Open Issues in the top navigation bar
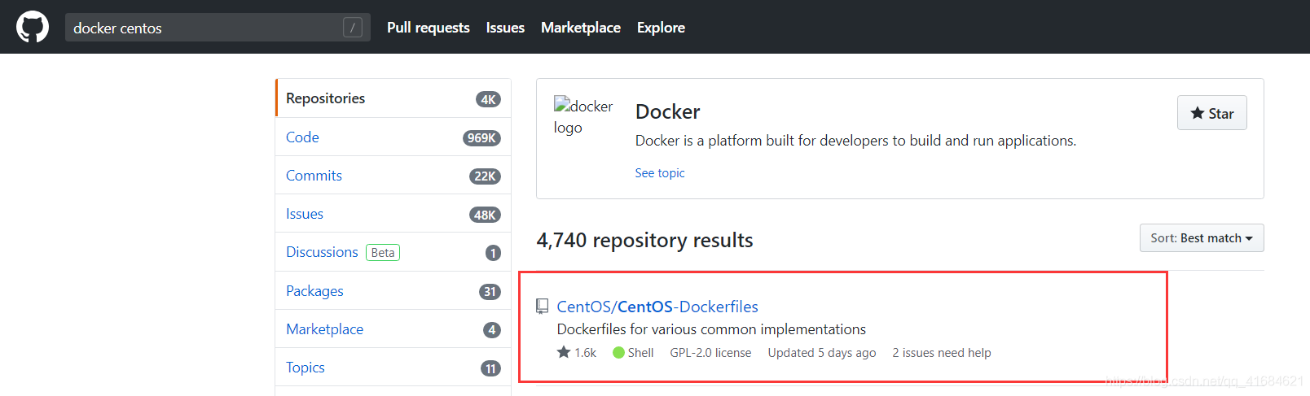The width and height of the screenshot is (1310, 396). 505,28
